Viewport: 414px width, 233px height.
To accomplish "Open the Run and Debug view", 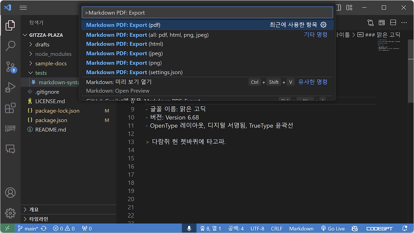I will coord(10,87).
